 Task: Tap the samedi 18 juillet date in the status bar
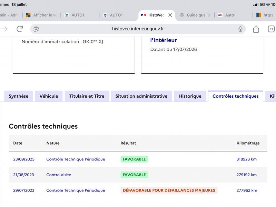tap(13, 4)
